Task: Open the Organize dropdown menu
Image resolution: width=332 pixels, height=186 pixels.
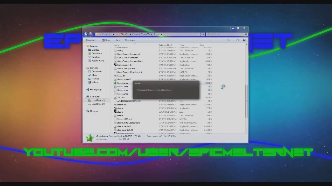Action: tap(91, 40)
